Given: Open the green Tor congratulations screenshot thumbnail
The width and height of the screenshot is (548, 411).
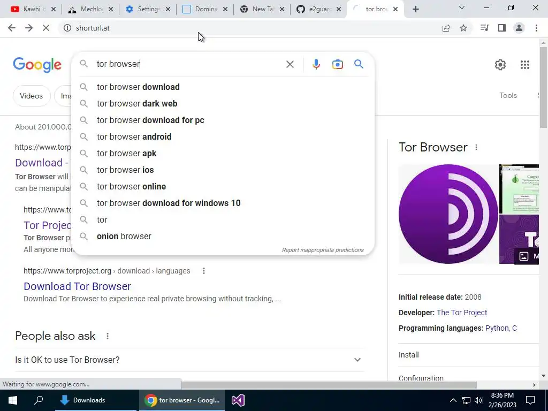Looking at the screenshot, I should (x=519, y=189).
